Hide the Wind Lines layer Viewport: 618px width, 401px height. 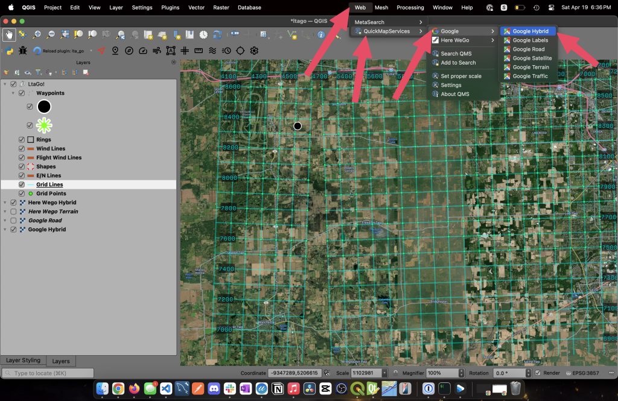pos(22,148)
